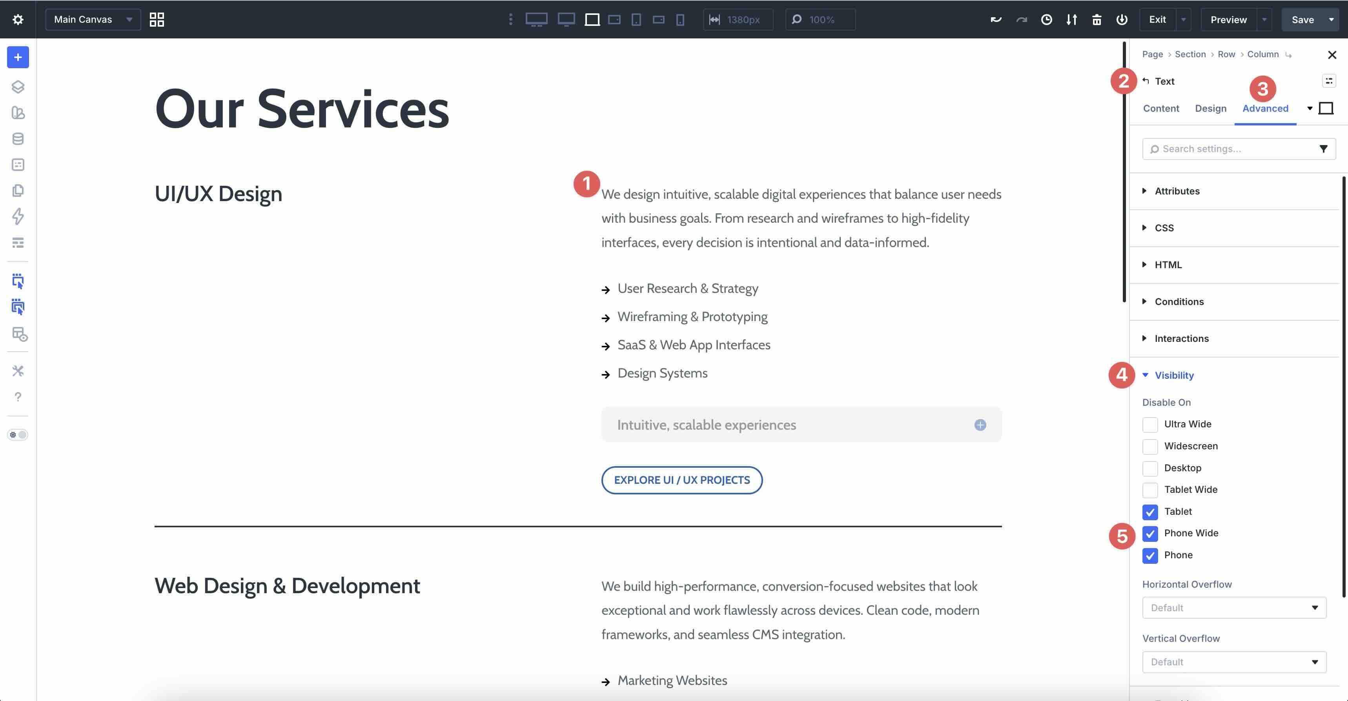The width and height of the screenshot is (1348, 701).
Task: Select Row in the breadcrumb path
Action: click(1227, 54)
